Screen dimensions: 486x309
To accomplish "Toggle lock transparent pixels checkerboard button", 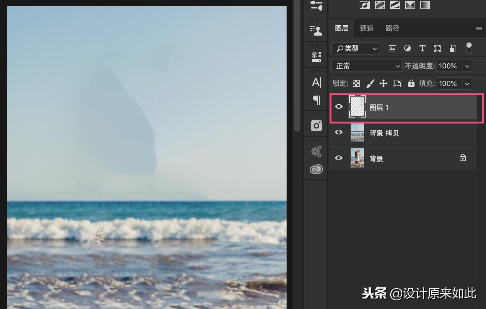I will click(356, 83).
